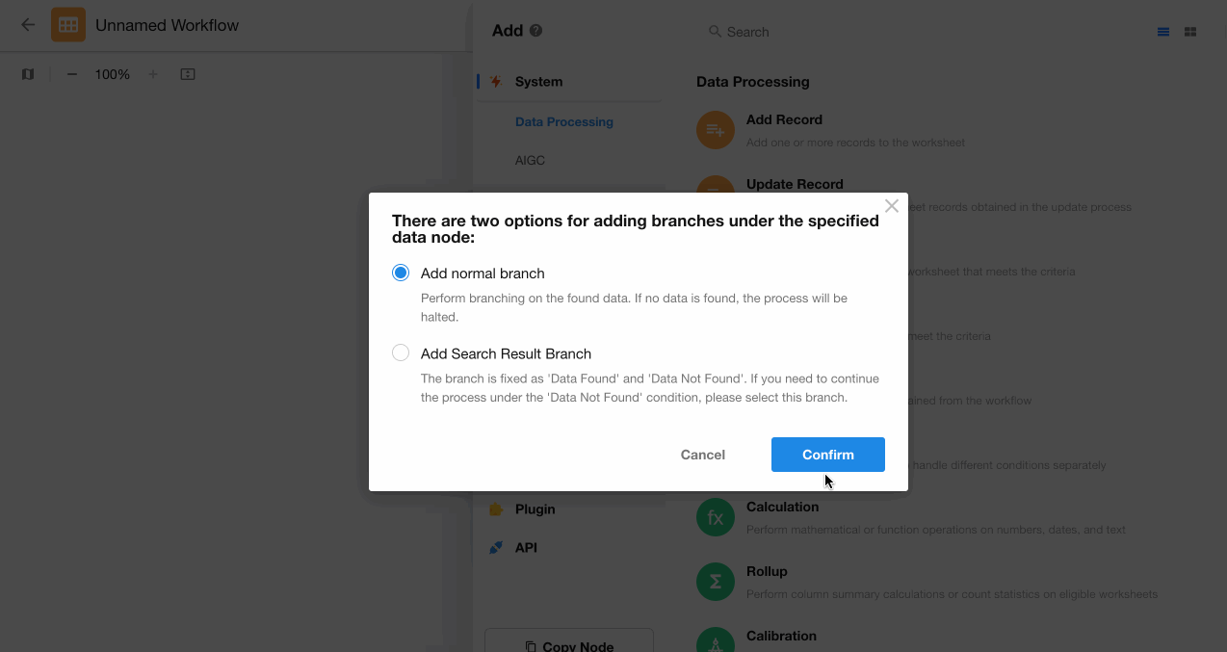Select Data Processing subcategory
1227x652 pixels.
coord(563,122)
